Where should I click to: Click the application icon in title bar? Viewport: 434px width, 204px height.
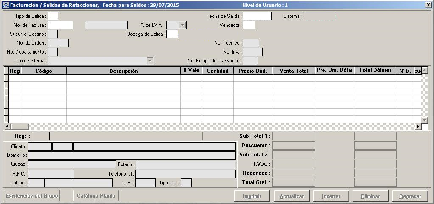click(6, 5)
